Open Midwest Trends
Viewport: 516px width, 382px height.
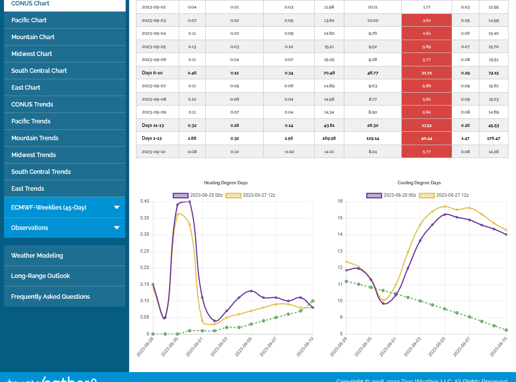pyautogui.click(x=65, y=155)
